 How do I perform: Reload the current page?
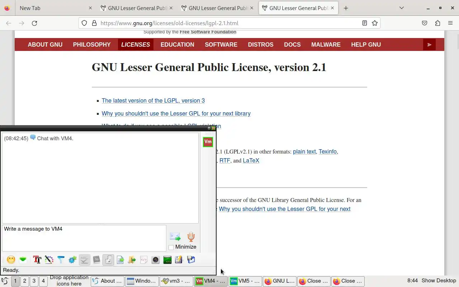pos(34,23)
